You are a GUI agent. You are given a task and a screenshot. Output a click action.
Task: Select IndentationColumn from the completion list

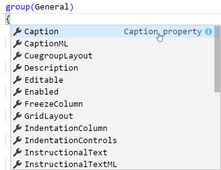113,128
